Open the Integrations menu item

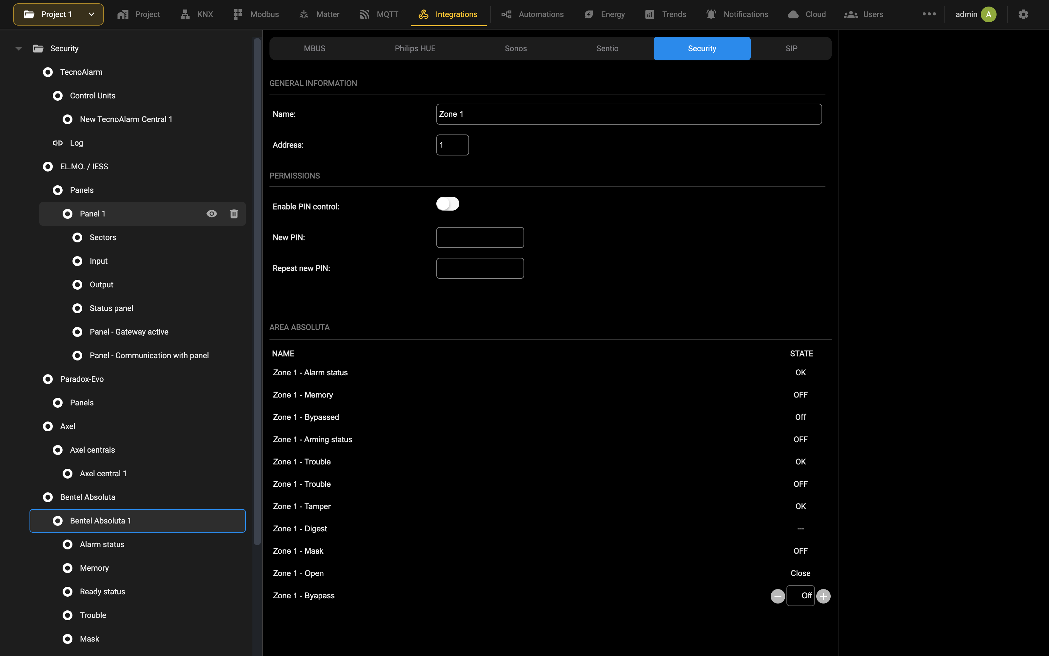point(449,14)
